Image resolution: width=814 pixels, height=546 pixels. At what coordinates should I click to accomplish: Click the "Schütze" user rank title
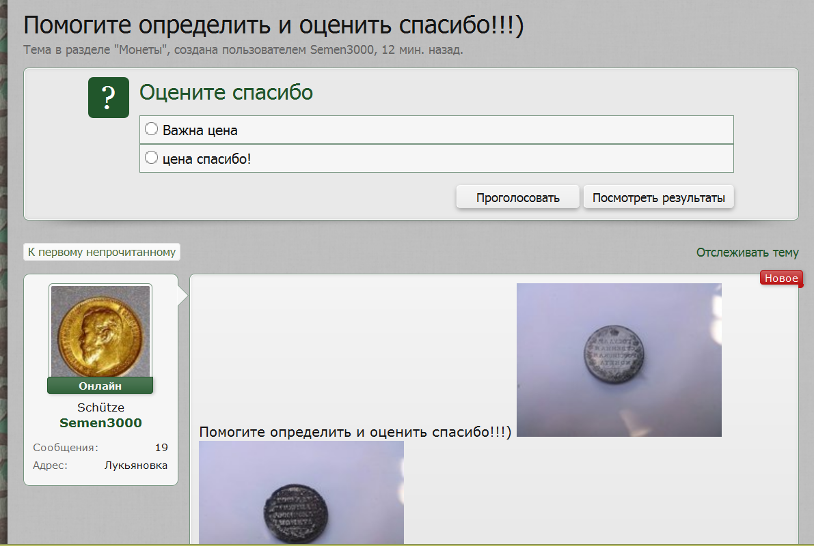pos(100,407)
